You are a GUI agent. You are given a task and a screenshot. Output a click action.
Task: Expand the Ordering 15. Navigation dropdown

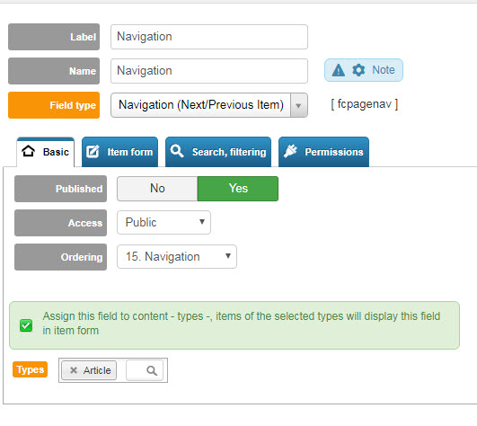pyautogui.click(x=177, y=256)
